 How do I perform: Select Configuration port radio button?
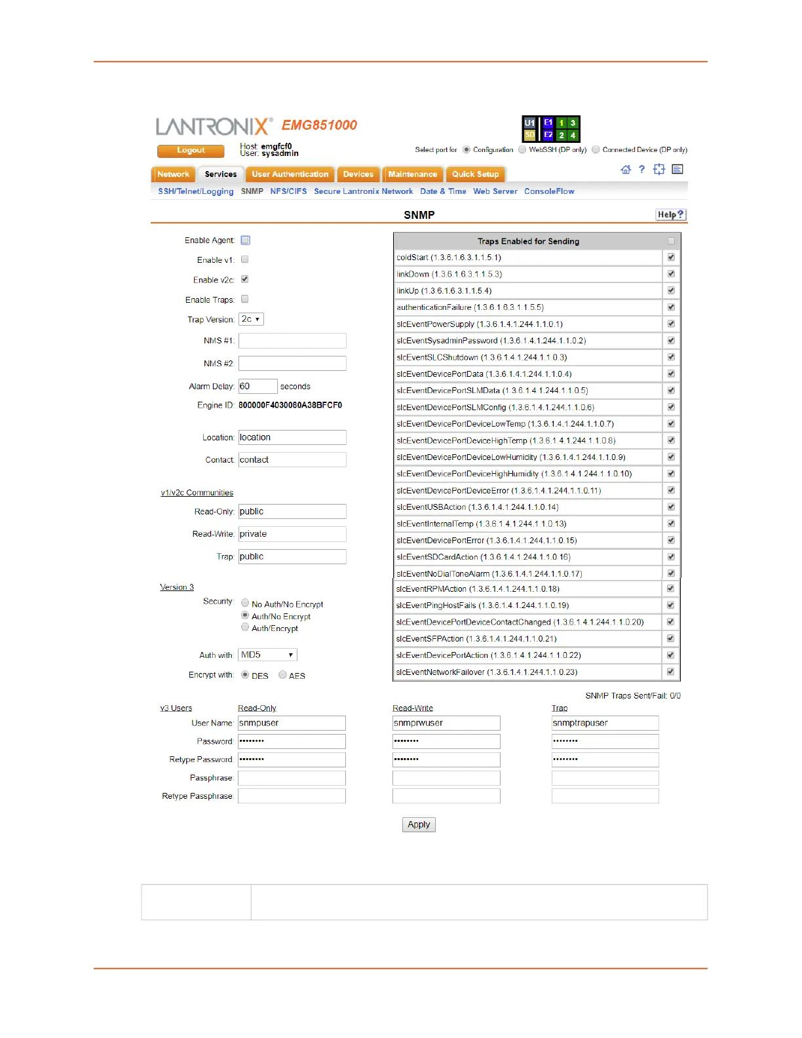[x=467, y=149]
